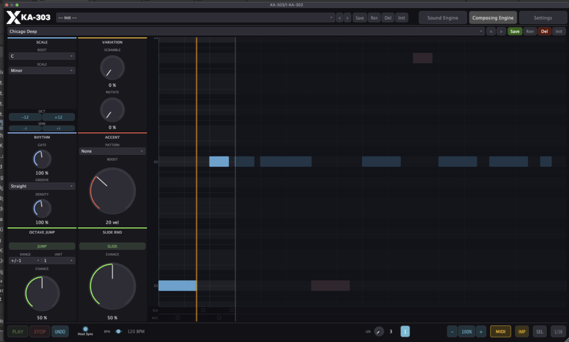Open the Settings tab

(x=543, y=17)
